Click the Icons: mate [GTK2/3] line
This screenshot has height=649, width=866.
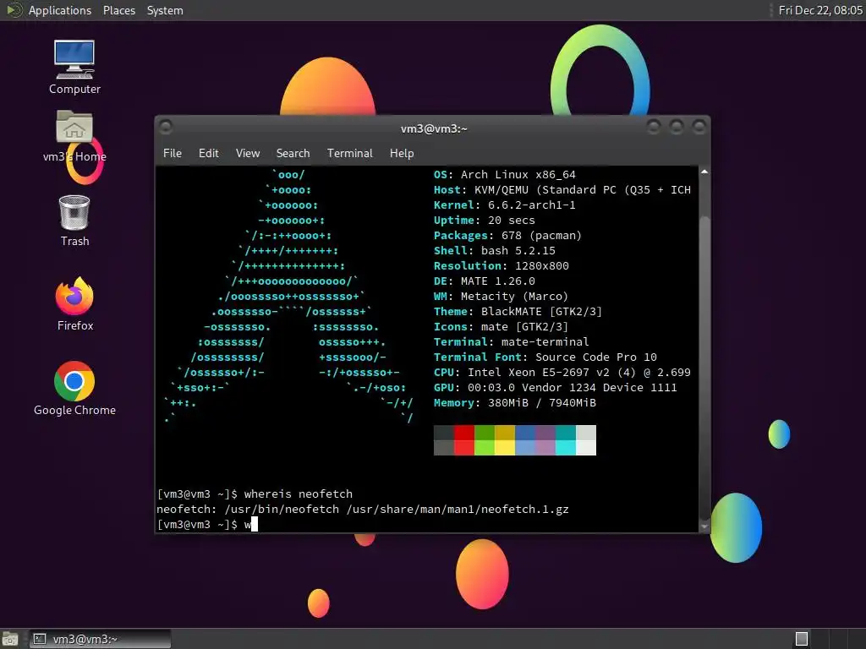(x=501, y=327)
